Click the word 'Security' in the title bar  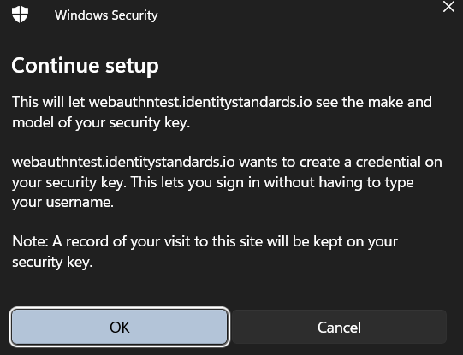pyautogui.click(x=134, y=15)
